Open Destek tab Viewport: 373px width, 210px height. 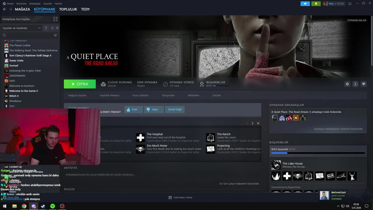(217, 95)
